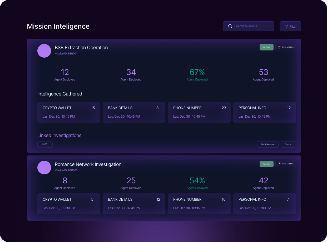Open PHONE NUMBER card showing 23
This screenshot has width=327, height=242.
[199, 112]
